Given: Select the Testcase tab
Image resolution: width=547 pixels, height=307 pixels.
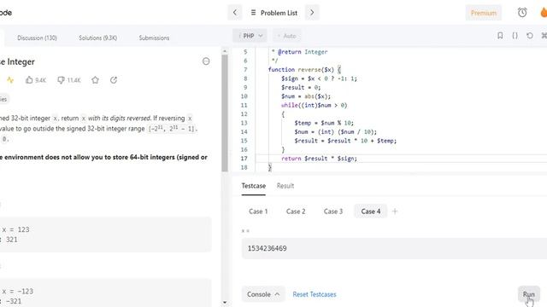Looking at the screenshot, I should point(253,186).
